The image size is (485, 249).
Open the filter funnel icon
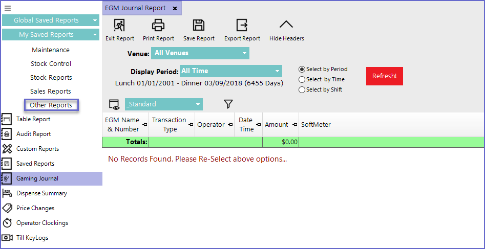[x=228, y=104]
